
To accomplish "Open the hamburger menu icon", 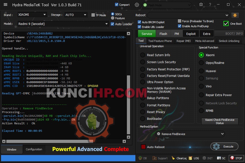I will [x=5, y=4].
